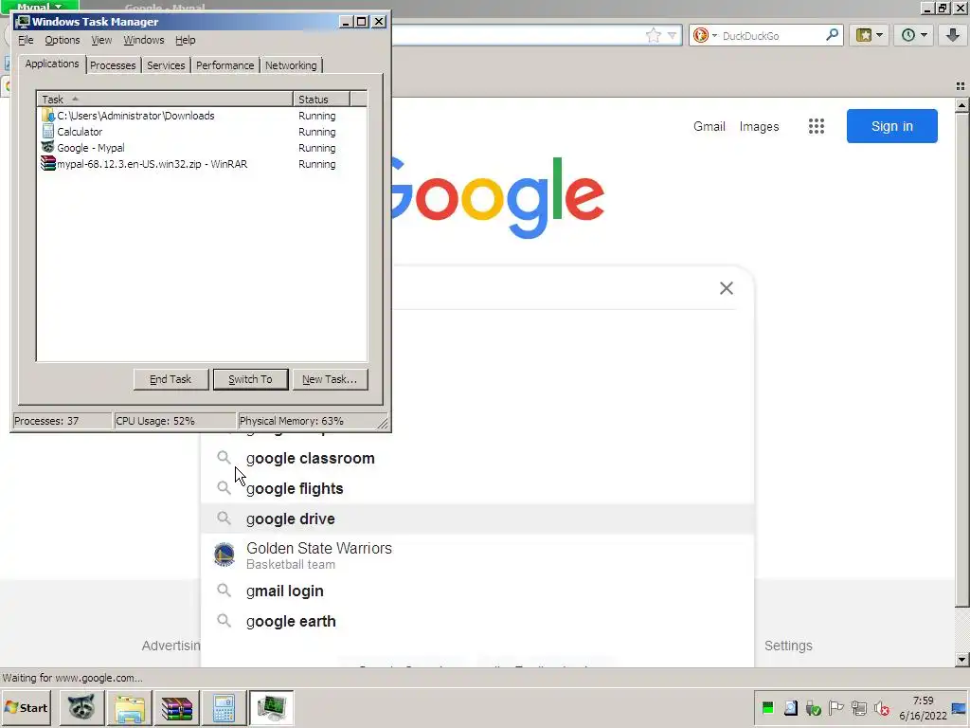
Task: Click the browser page scroll-down arrow
Action: coord(962,660)
